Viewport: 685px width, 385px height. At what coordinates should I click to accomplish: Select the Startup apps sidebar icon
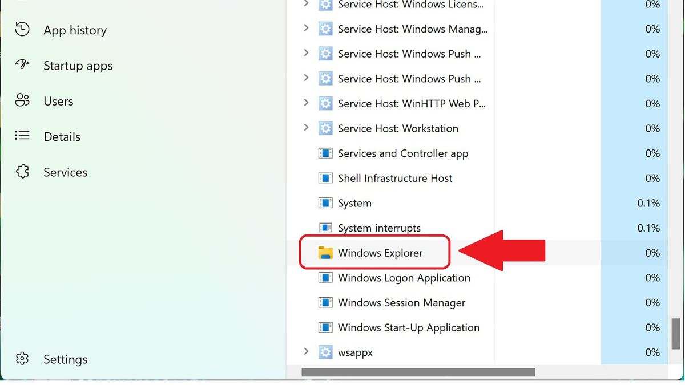[x=21, y=65]
